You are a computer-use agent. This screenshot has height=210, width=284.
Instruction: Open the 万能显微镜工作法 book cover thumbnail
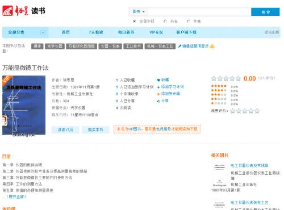(24, 105)
